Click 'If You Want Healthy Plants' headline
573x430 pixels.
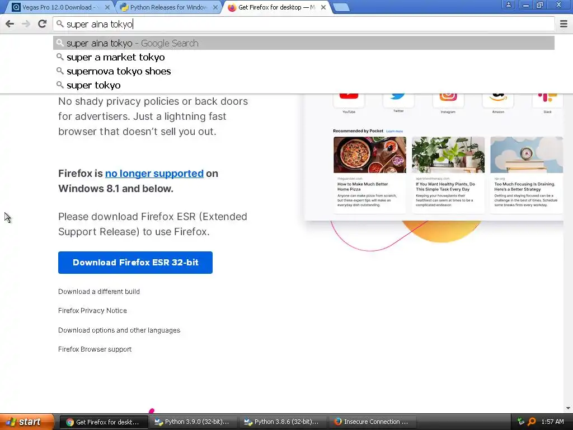point(445,186)
